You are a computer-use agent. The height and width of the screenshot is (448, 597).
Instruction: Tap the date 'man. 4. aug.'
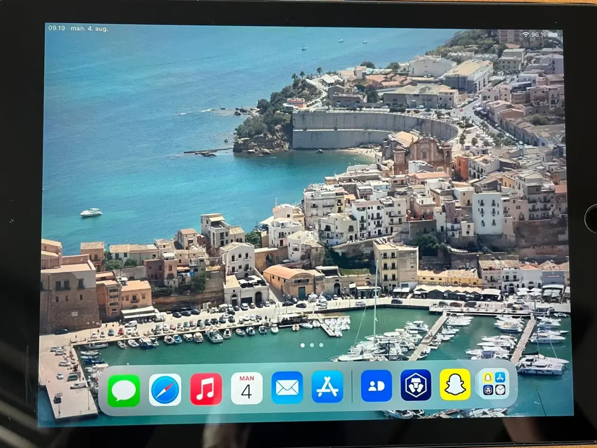click(90, 28)
